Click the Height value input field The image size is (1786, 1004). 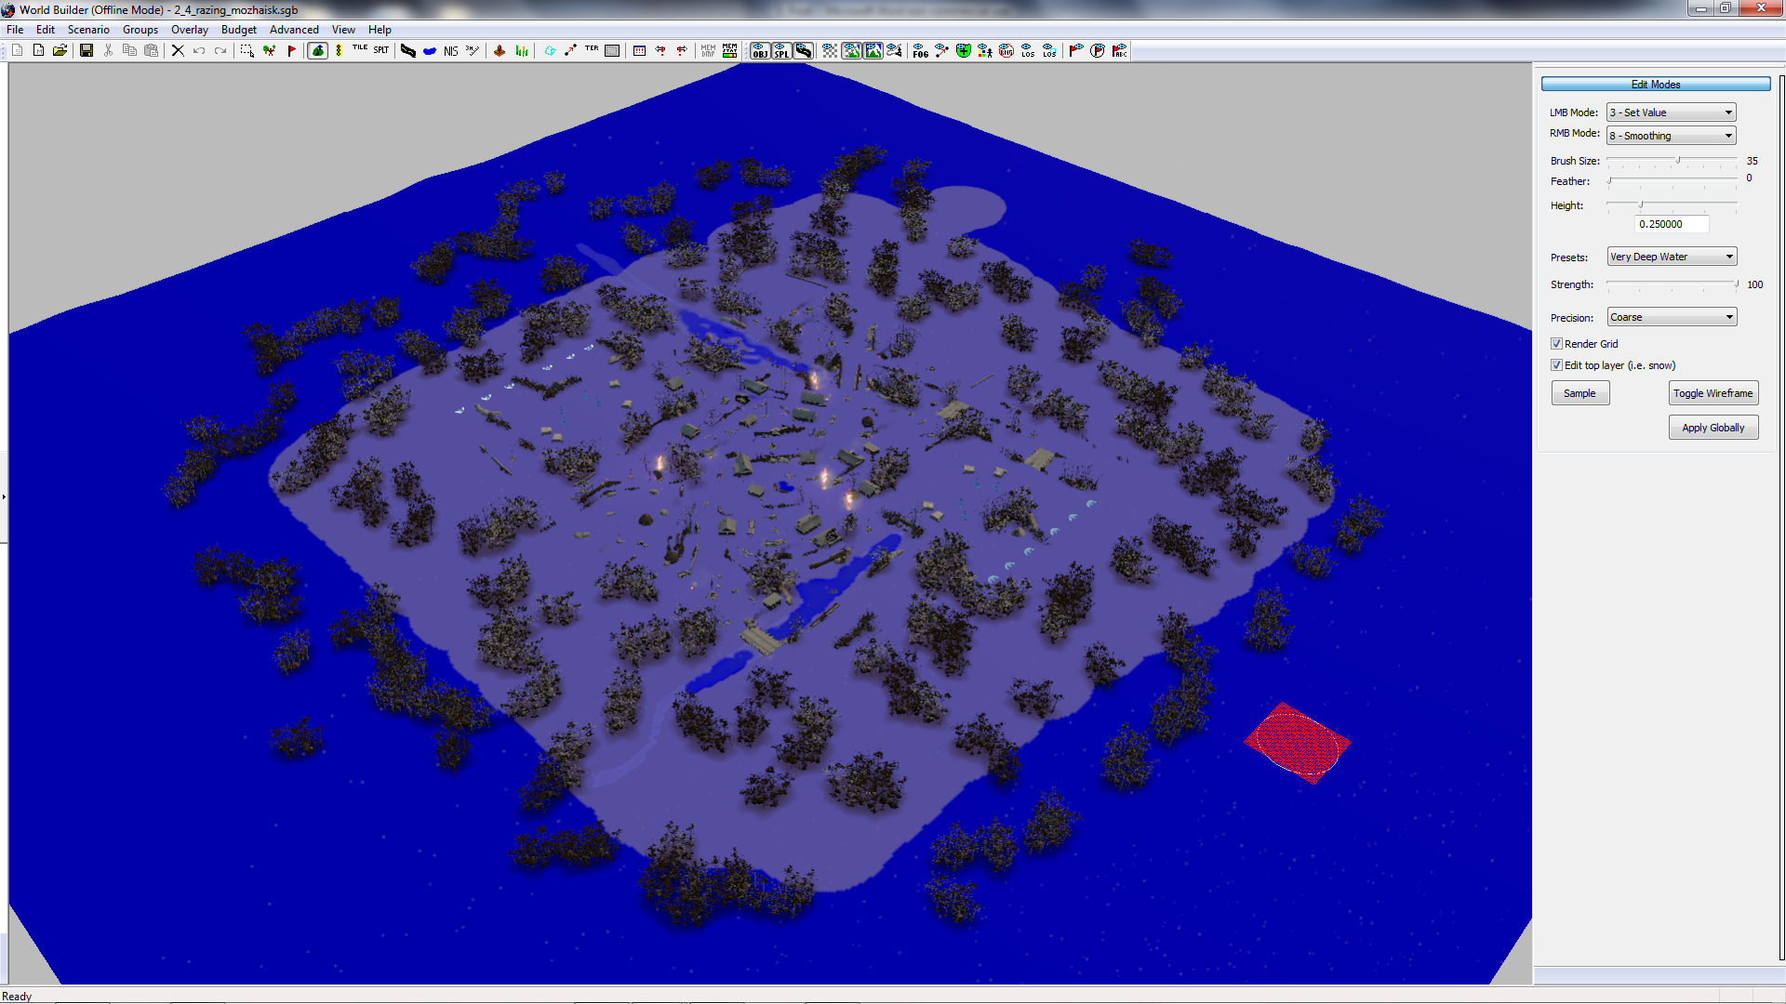[1671, 224]
